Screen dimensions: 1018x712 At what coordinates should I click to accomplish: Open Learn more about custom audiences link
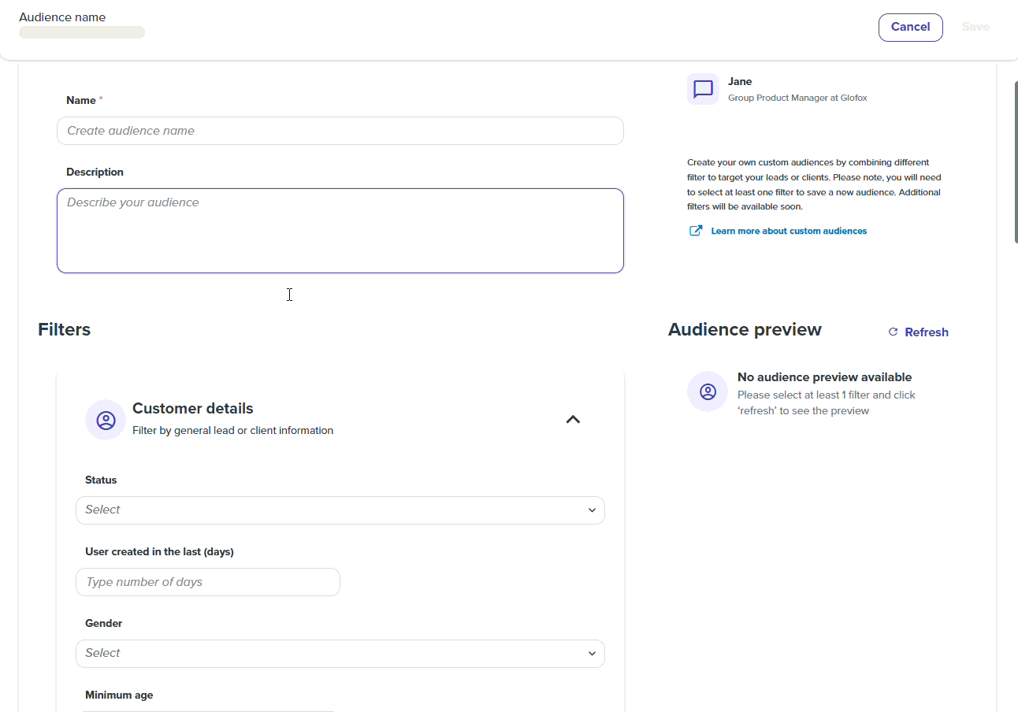click(x=789, y=231)
